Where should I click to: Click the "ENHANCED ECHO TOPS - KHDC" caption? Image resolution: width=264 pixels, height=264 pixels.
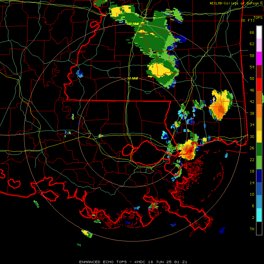113,262
